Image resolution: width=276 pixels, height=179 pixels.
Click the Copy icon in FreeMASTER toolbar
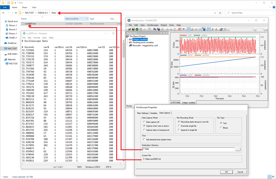point(154,29)
